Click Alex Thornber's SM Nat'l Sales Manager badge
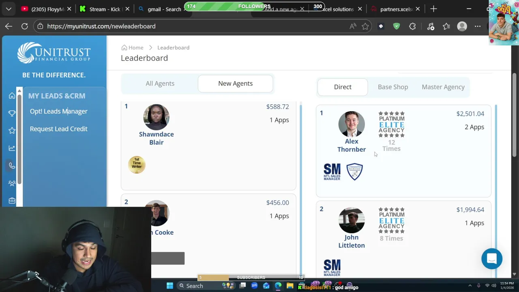Image resolution: width=519 pixels, height=292 pixels. coord(332,172)
